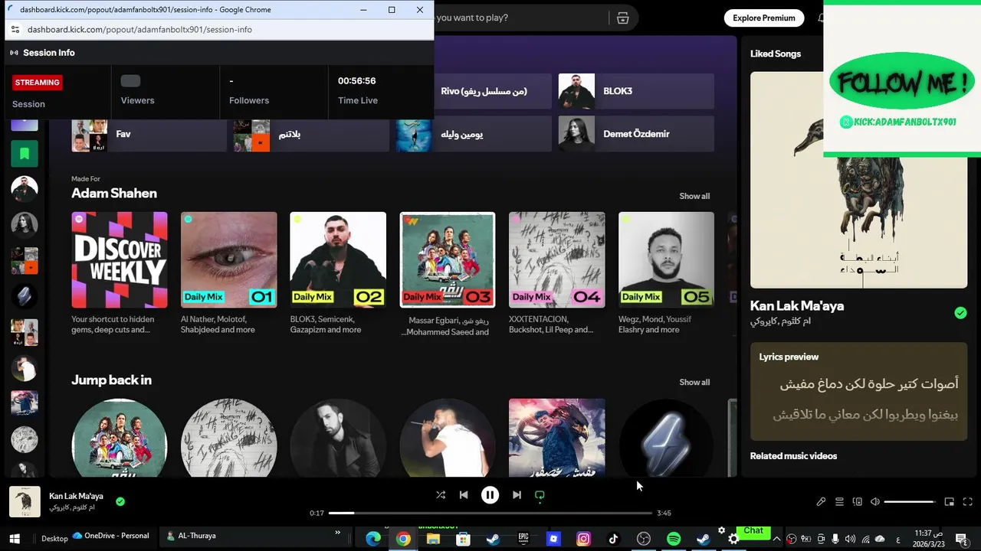Open the Daily Mix 02 card
Screen dimensions: 981x551
point(338,274)
